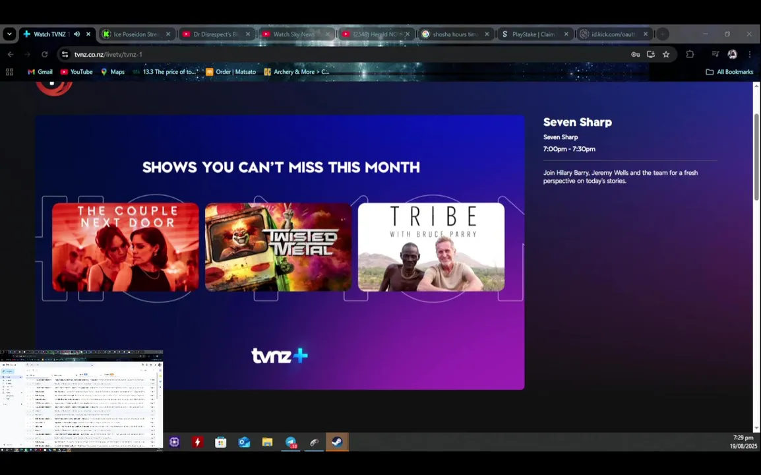Close the Ice Poseidon Stream tab
The height and width of the screenshot is (475, 761).
pyautogui.click(x=168, y=34)
